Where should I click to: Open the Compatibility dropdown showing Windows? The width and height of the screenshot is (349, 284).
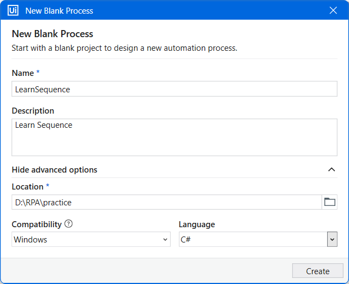tap(91, 239)
